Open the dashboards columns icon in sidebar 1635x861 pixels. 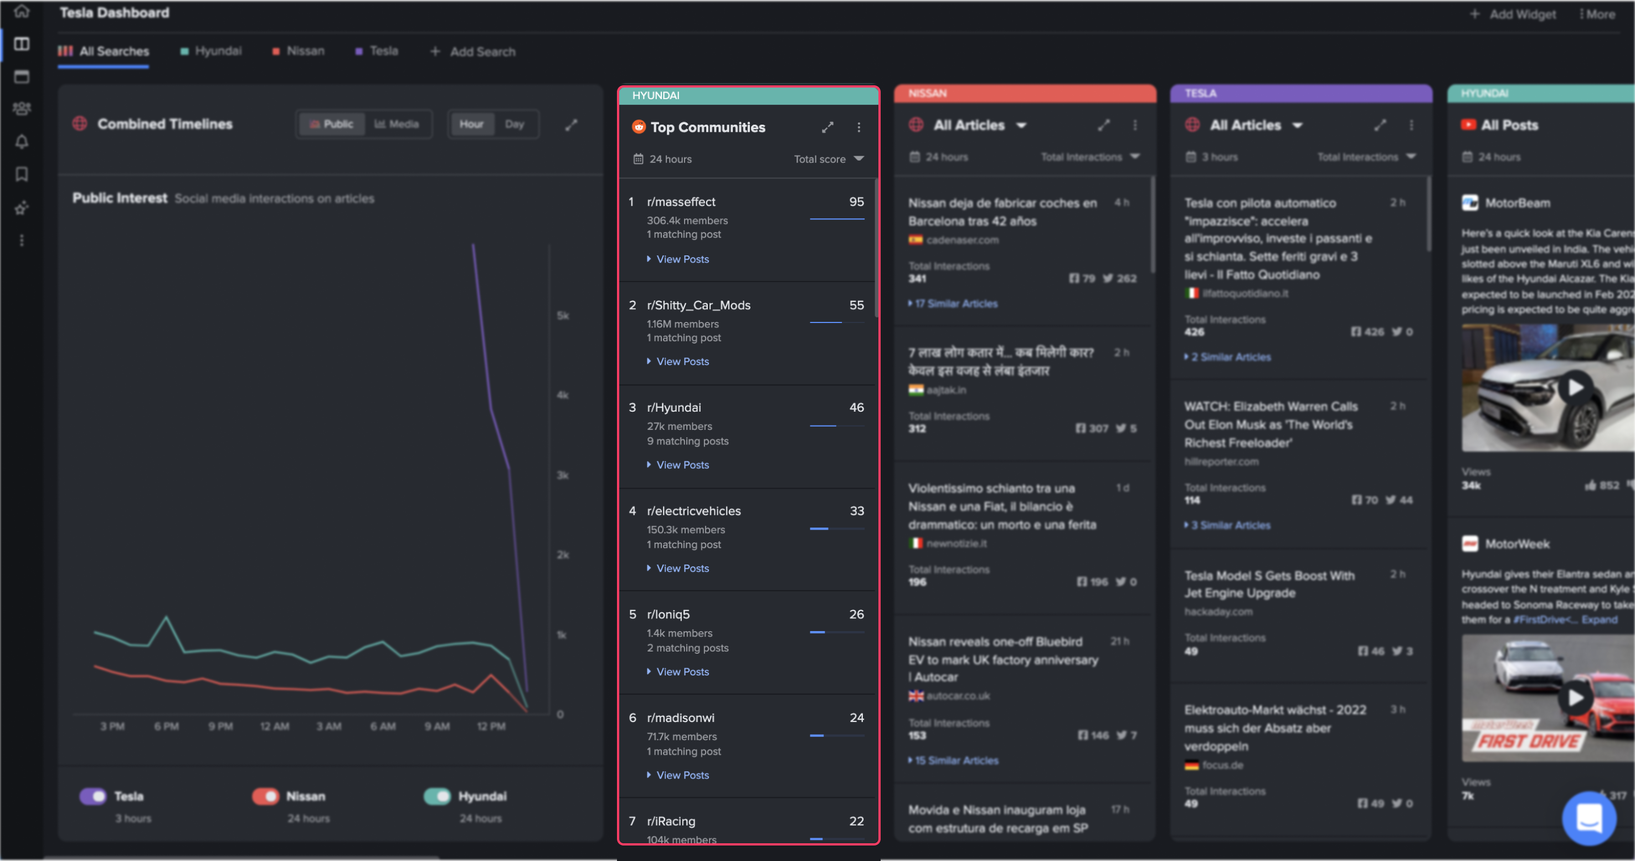[22, 44]
